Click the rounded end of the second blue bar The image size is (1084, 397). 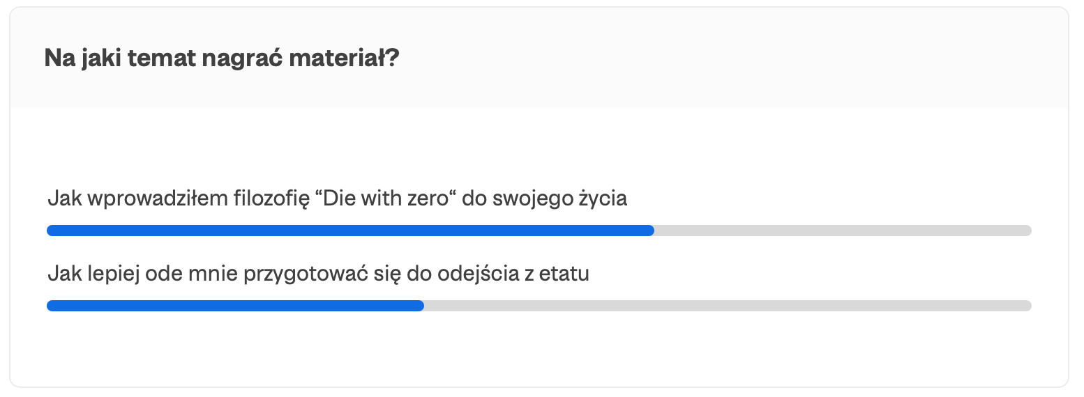[x=419, y=306]
